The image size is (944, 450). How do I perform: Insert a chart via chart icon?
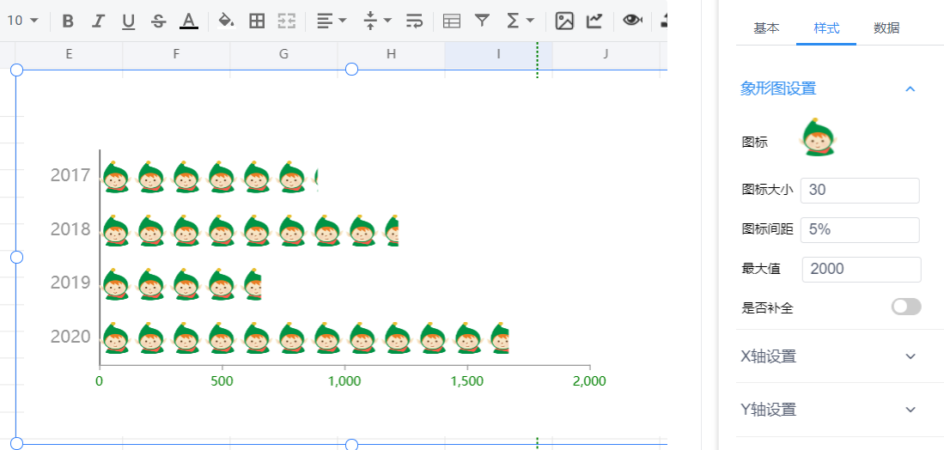coord(594,21)
